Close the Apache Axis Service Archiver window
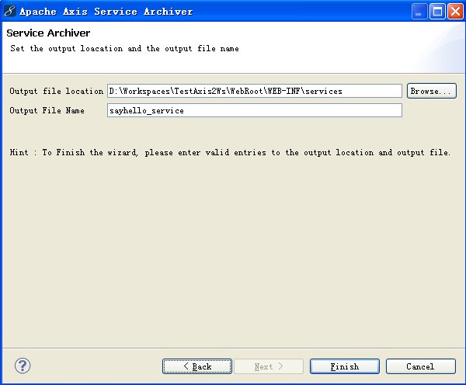466x385 pixels. [x=455, y=12]
